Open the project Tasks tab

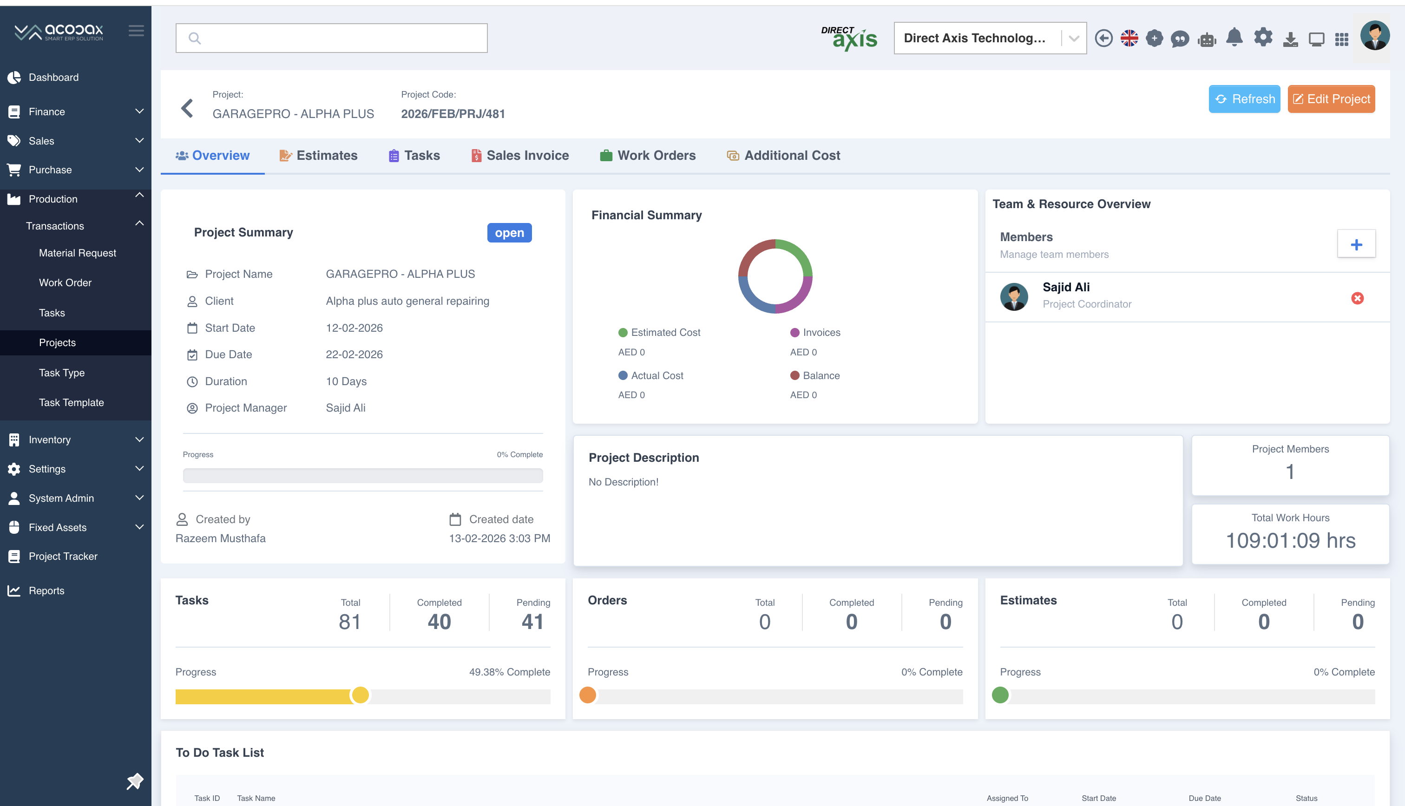pos(414,156)
